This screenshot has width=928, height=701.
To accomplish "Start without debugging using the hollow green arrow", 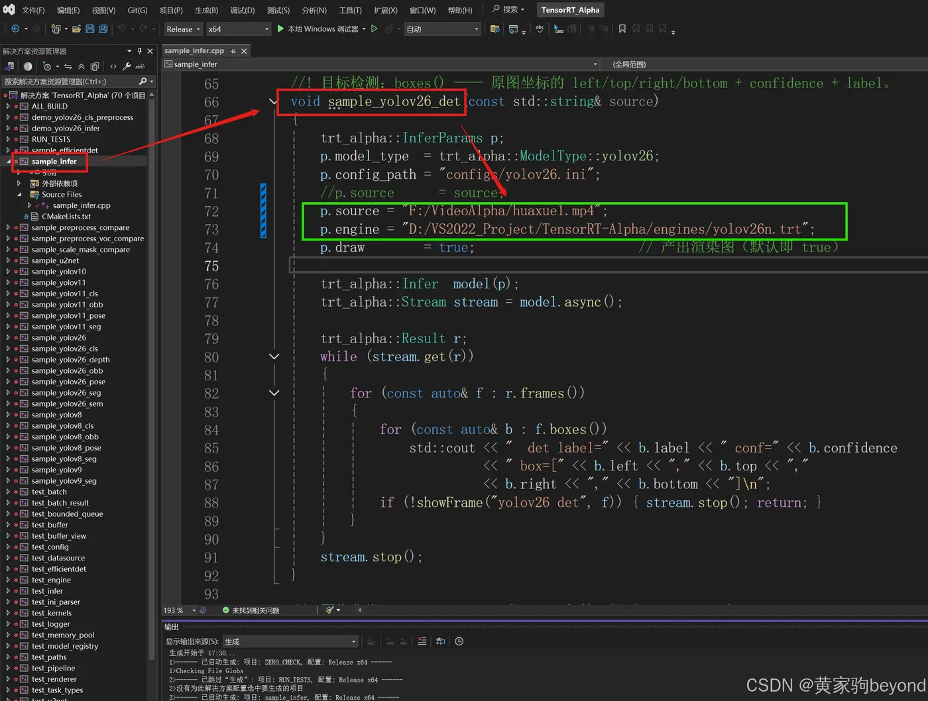I will click(375, 29).
